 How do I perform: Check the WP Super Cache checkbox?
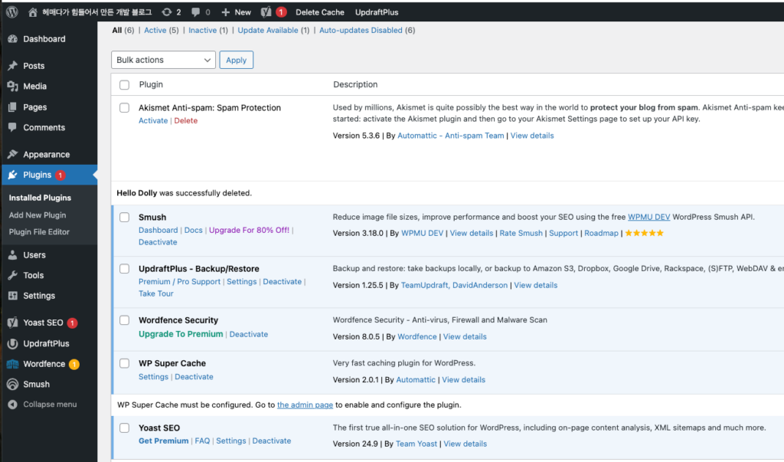[x=125, y=363]
